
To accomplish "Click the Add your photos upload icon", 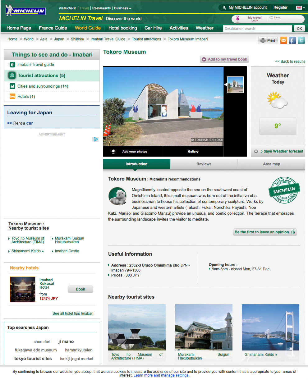I will 113,151.
